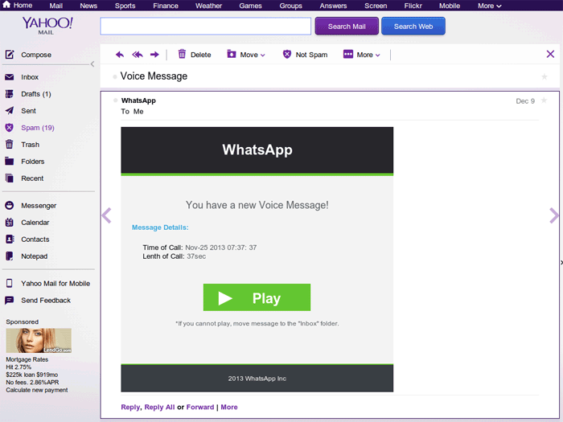Image resolution: width=563 pixels, height=422 pixels.
Task: Click the Compose pencil icon
Action: (10, 55)
